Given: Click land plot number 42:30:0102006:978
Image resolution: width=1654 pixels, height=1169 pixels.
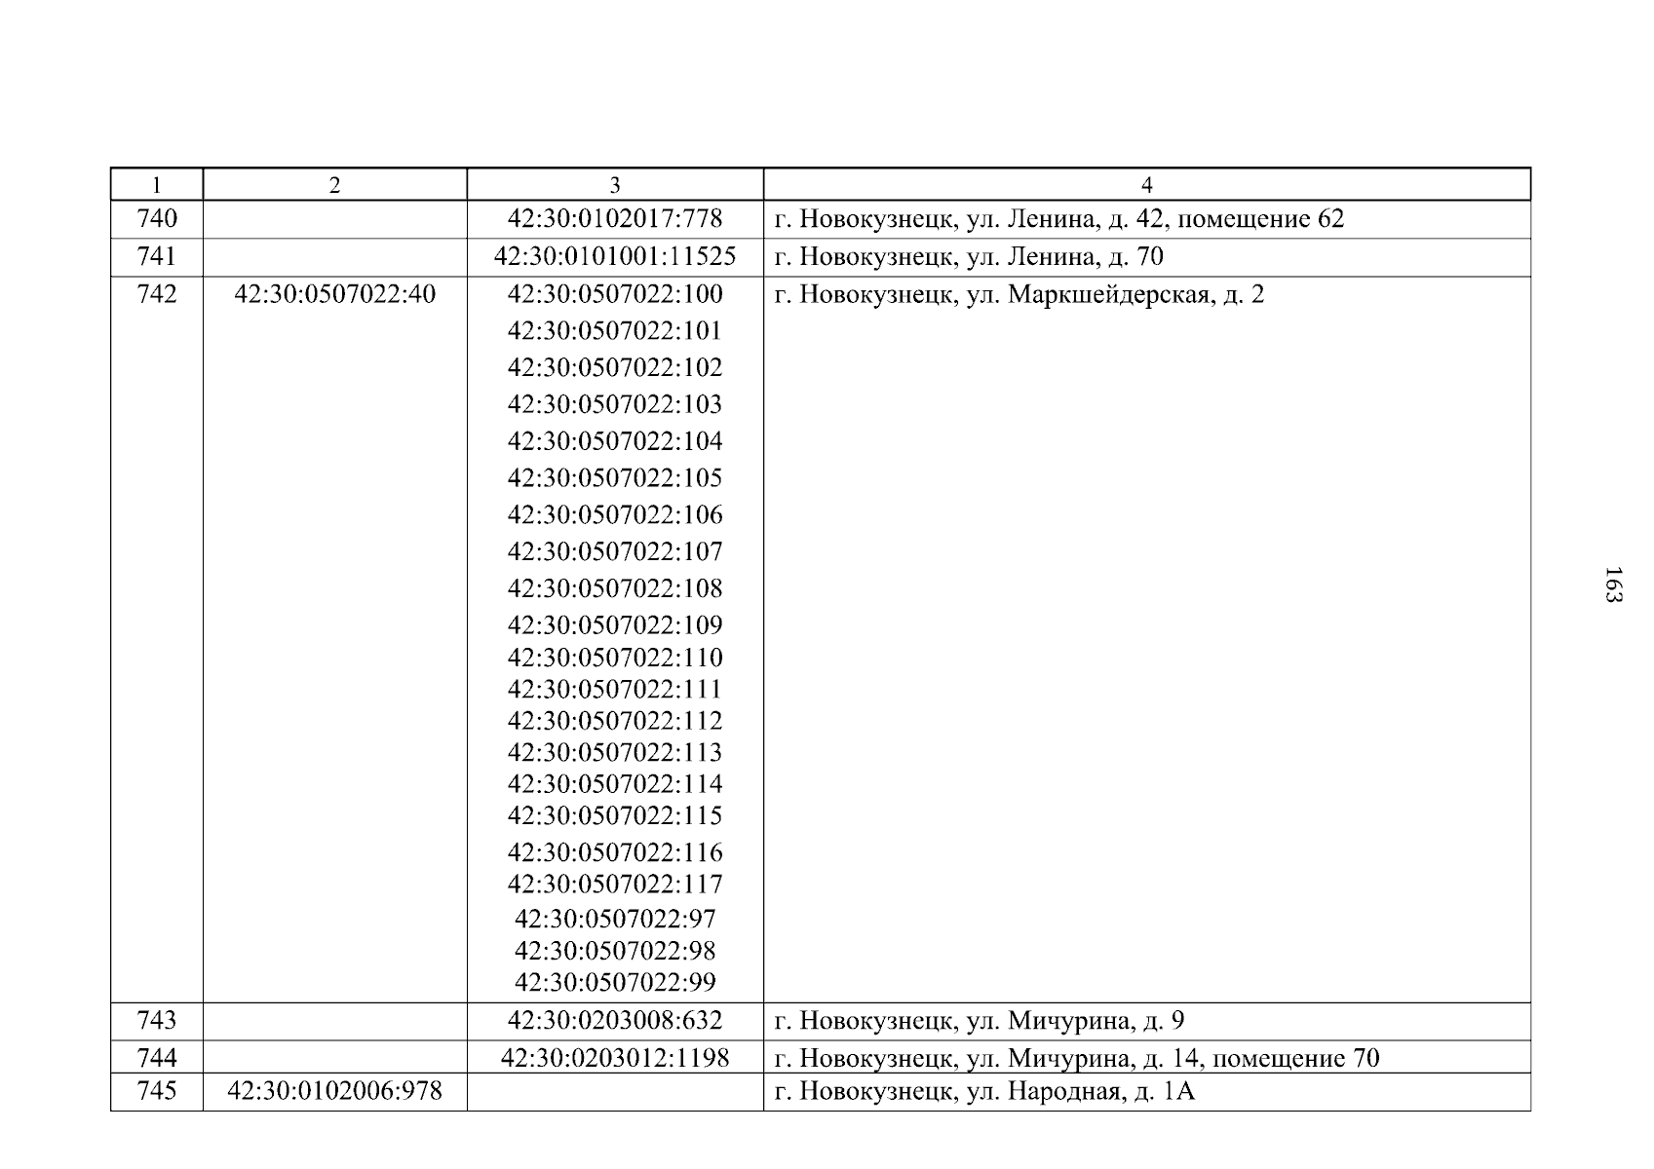Looking at the screenshot, I should coord(335,1091).
